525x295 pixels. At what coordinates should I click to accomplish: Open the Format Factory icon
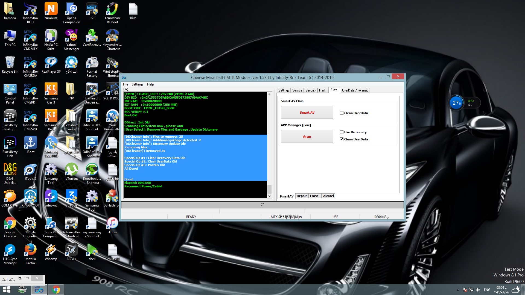(92, 66)
